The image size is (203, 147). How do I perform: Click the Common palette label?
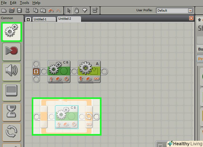pos(7,18)
